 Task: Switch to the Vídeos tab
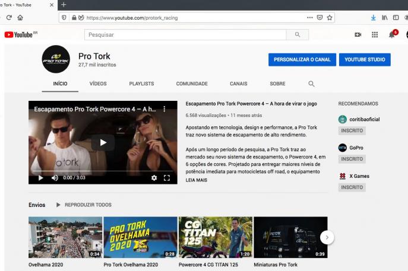click(x=98, y=84)
